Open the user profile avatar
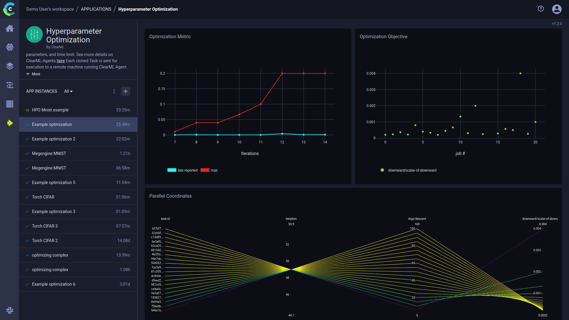569x320 pixels. point(557,9)
